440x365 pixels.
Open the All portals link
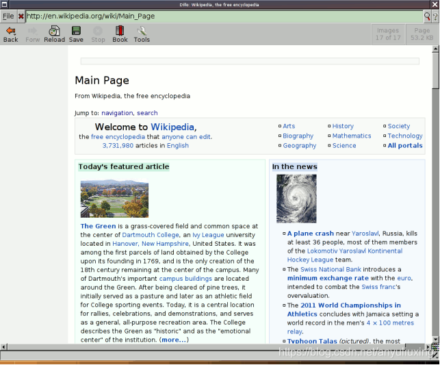click(x=405, y=146)
